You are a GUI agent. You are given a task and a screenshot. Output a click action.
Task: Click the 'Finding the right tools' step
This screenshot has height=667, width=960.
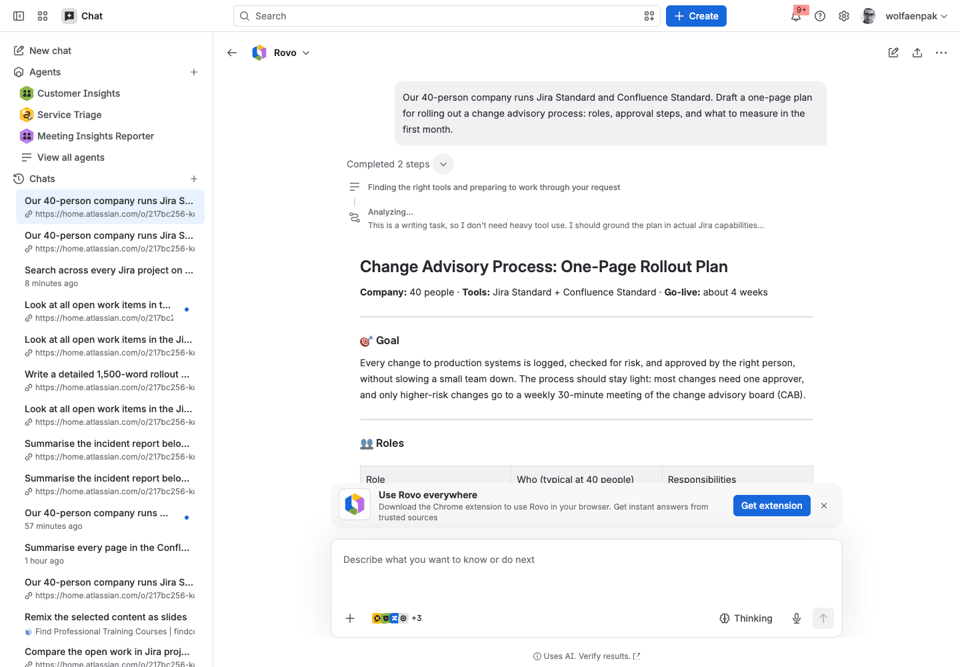[x=494, y=187]
